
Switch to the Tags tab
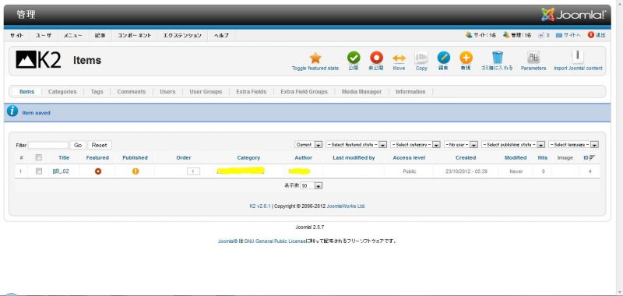coord(97,91)
